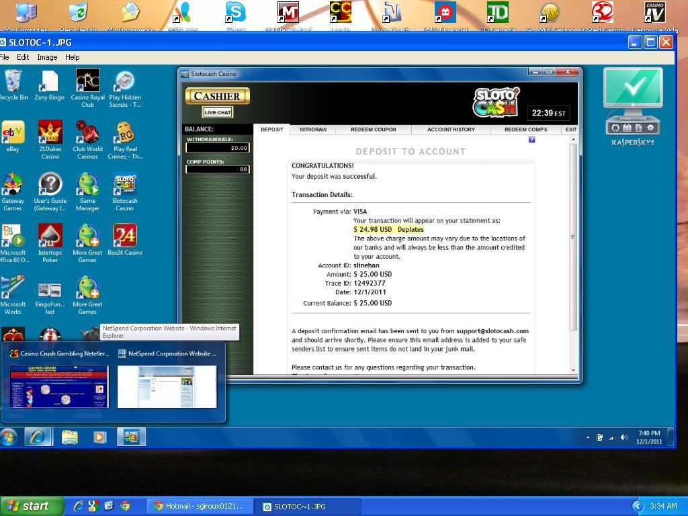
Task: Select the 21Dukes Casino icon
Action: 50,140
